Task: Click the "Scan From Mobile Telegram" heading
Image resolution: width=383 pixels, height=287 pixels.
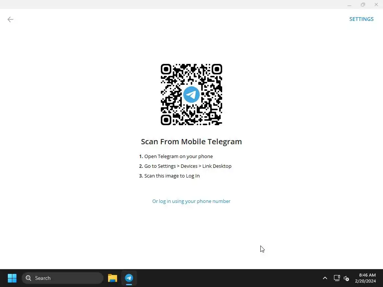Action: (191, 142)
